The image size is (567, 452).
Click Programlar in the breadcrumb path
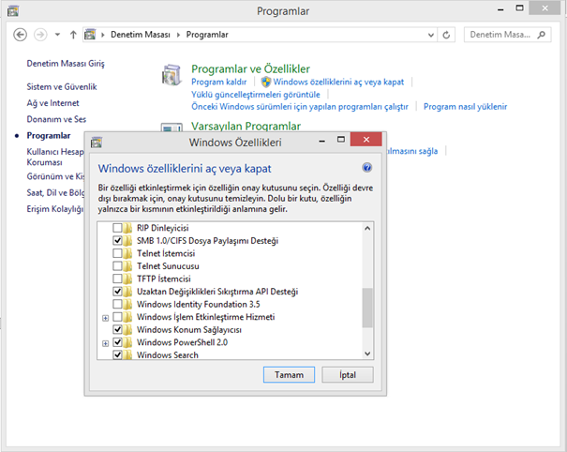tap(207, 35)
